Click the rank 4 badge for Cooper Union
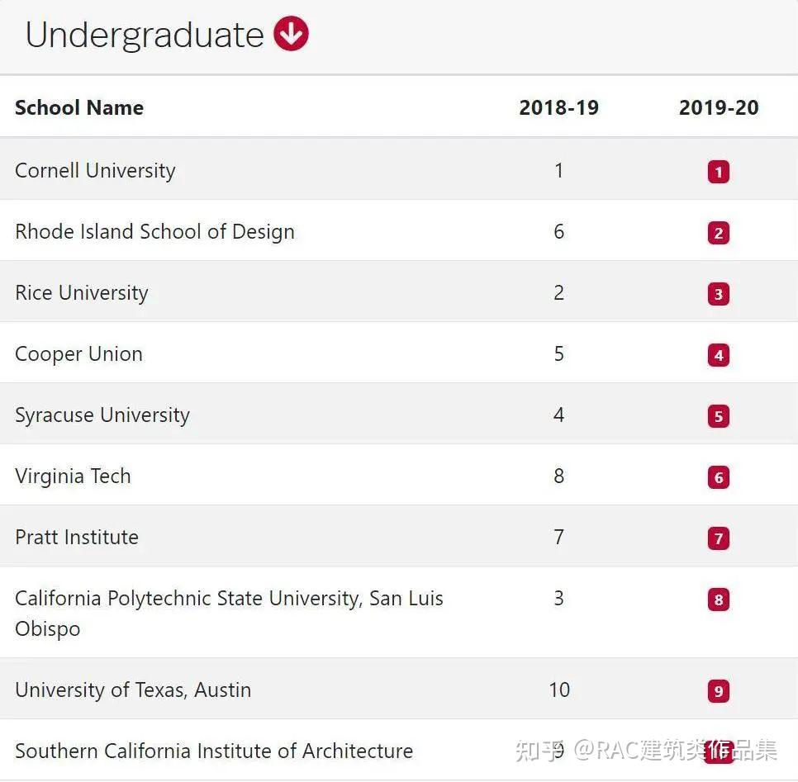 (718, 355)
